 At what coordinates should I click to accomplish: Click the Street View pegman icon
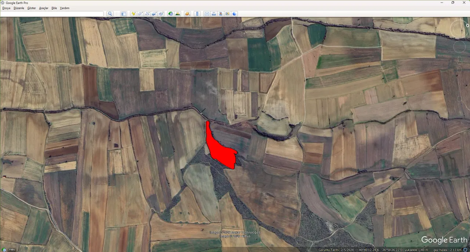point(459,60)
